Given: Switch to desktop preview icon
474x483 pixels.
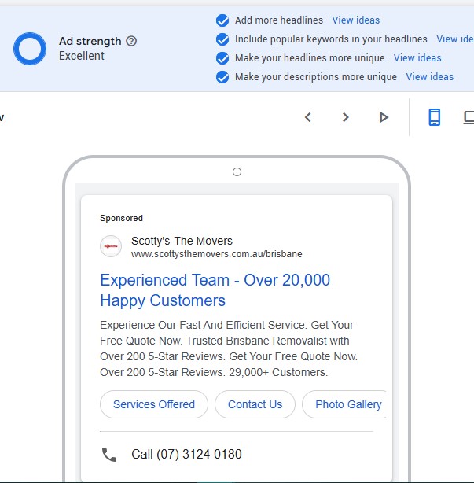Looking at the screenshot, I should (468, 117).
